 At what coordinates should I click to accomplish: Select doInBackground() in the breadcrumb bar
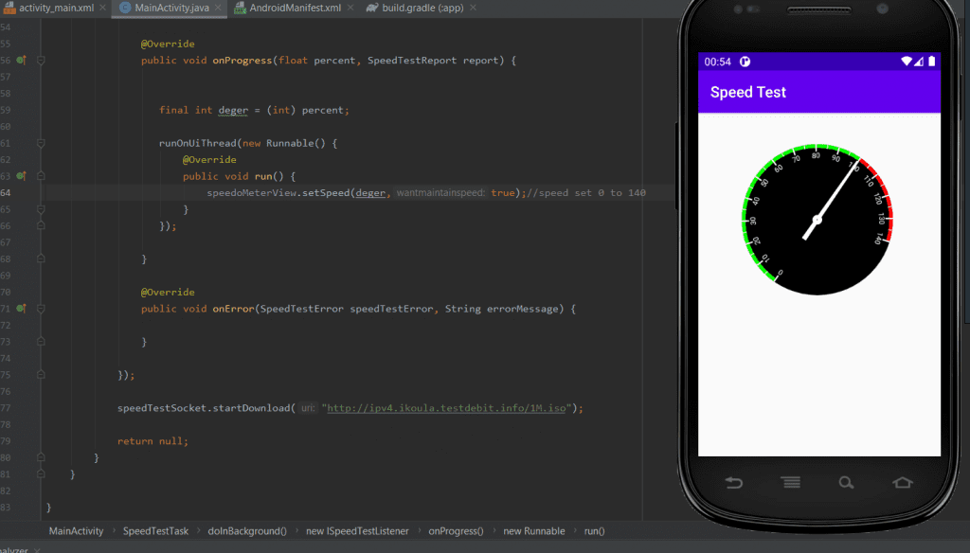point(246,531)
